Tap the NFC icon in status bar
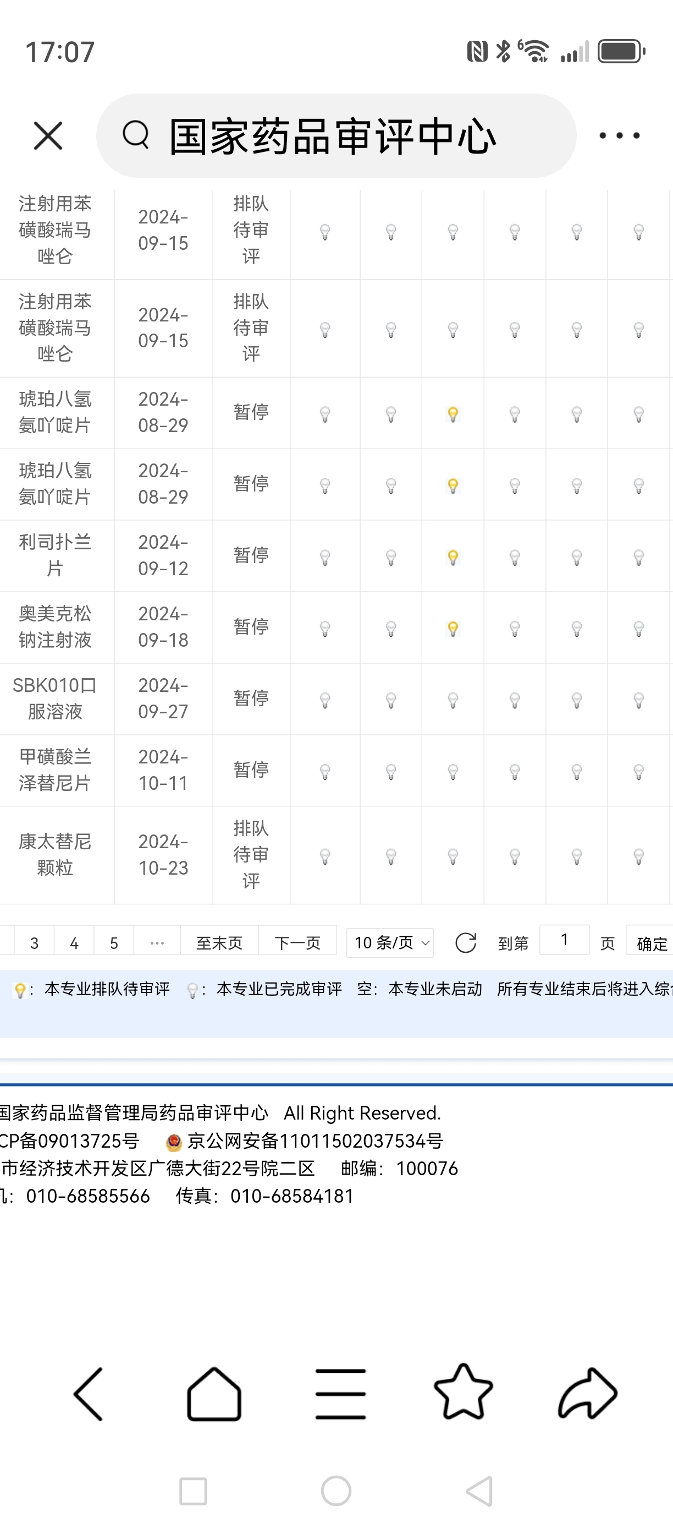Viewport: 673px width, 1528px height. coord(477,52)
